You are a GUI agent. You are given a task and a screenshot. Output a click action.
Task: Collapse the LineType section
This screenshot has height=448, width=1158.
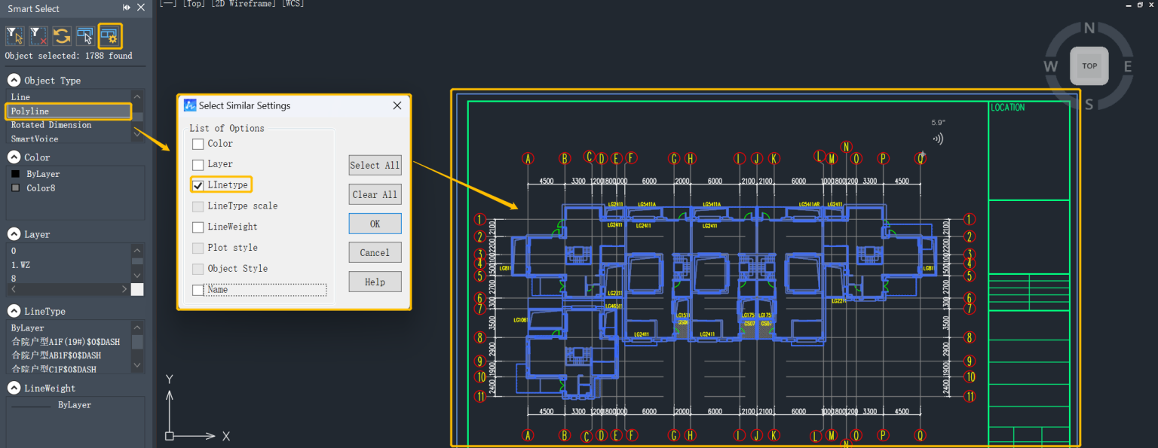click(x=13, y=311)
